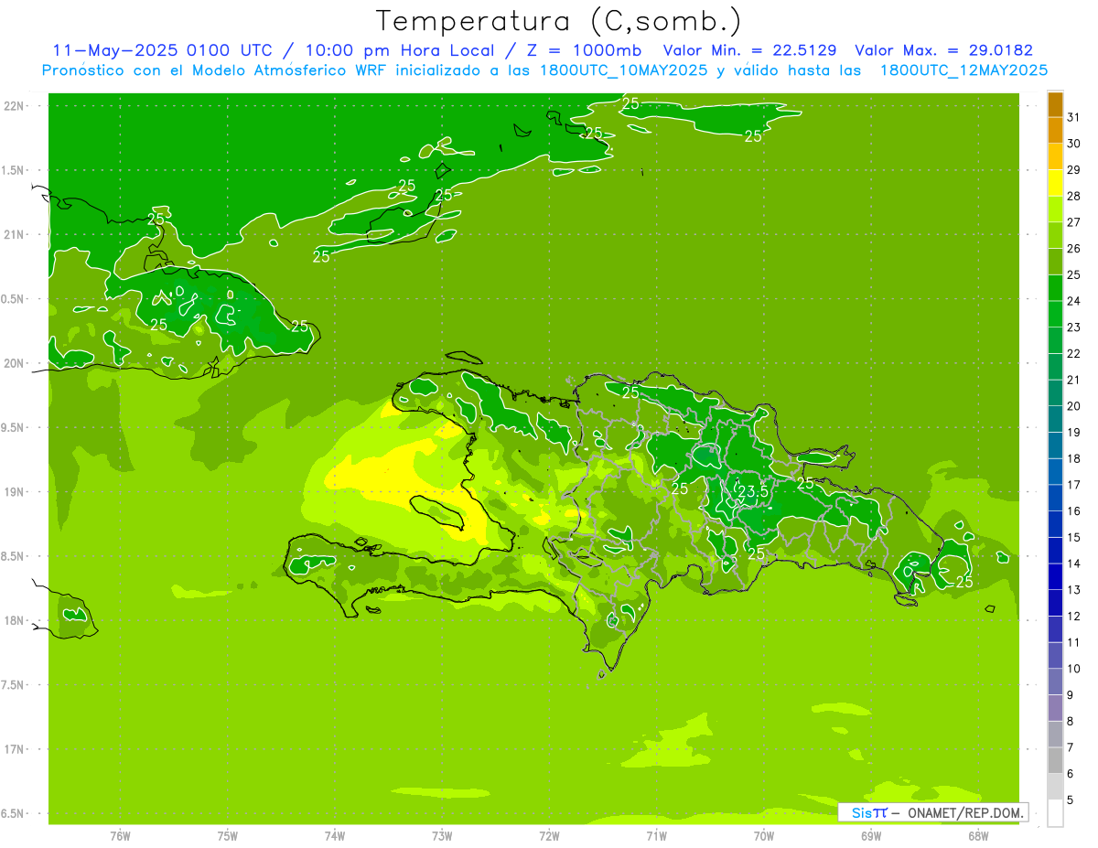1098x848 pixels.
Task: Click the '23.5' contour label
Action: 753,492
